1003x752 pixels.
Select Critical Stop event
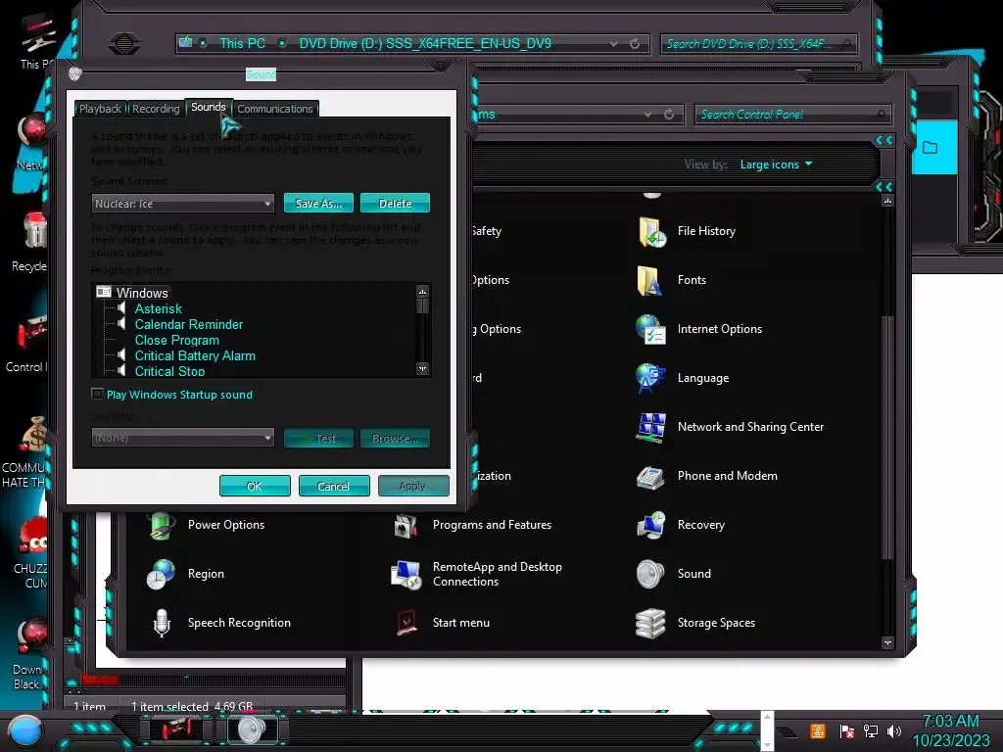click(169, 371)
